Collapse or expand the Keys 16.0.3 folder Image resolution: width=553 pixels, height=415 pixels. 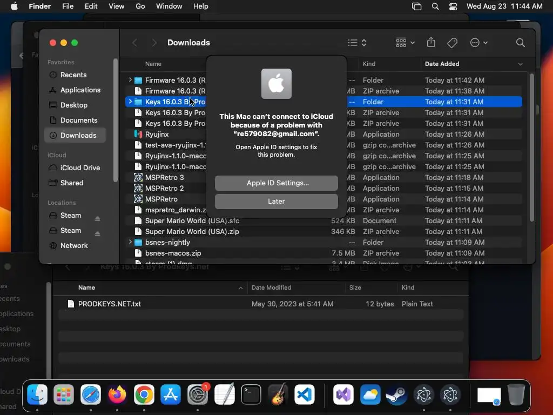click(130, 102)
